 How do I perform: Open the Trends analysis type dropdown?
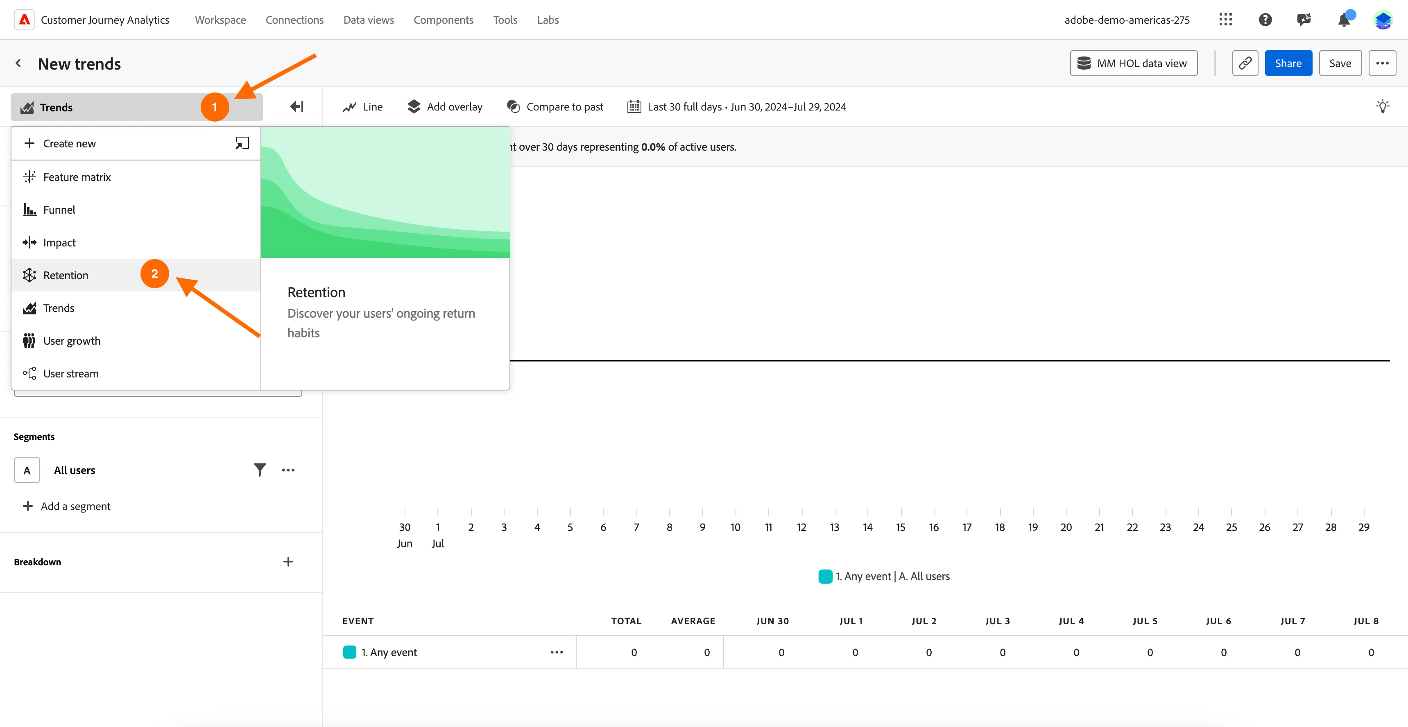tap(137, 107)
